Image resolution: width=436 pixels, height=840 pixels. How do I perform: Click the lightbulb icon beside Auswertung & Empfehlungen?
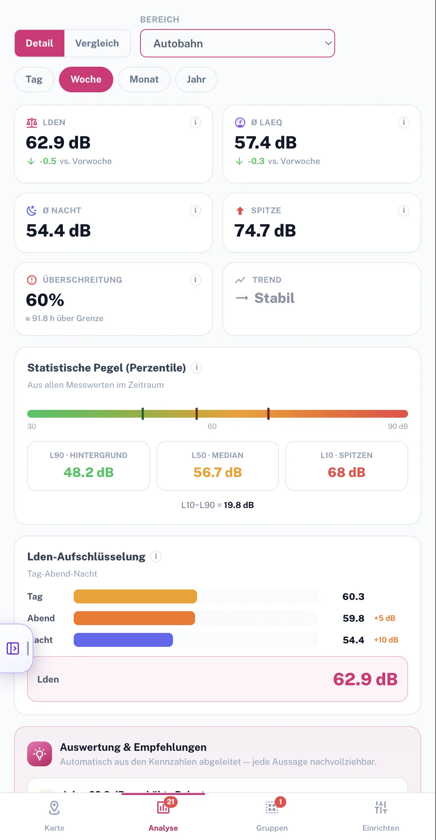[x=40, y=754]
